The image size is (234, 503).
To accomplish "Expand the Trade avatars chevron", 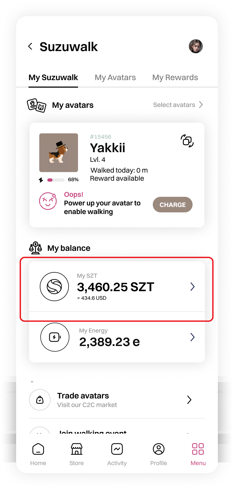I will coord(189,400).
